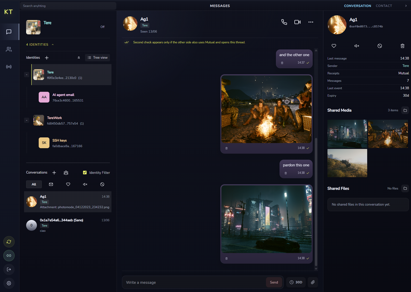The height and width of the screenshot is (292, 411).
Task: Collapse the Tere identity tree node
Action: 27,75
